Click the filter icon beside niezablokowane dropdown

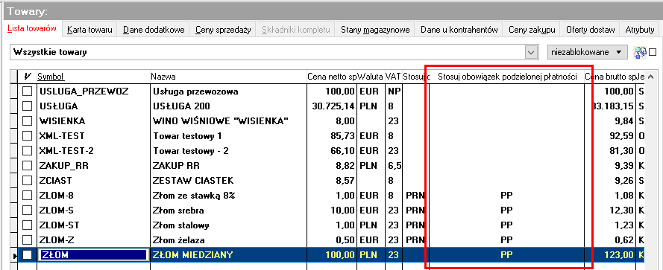(640, 52)
